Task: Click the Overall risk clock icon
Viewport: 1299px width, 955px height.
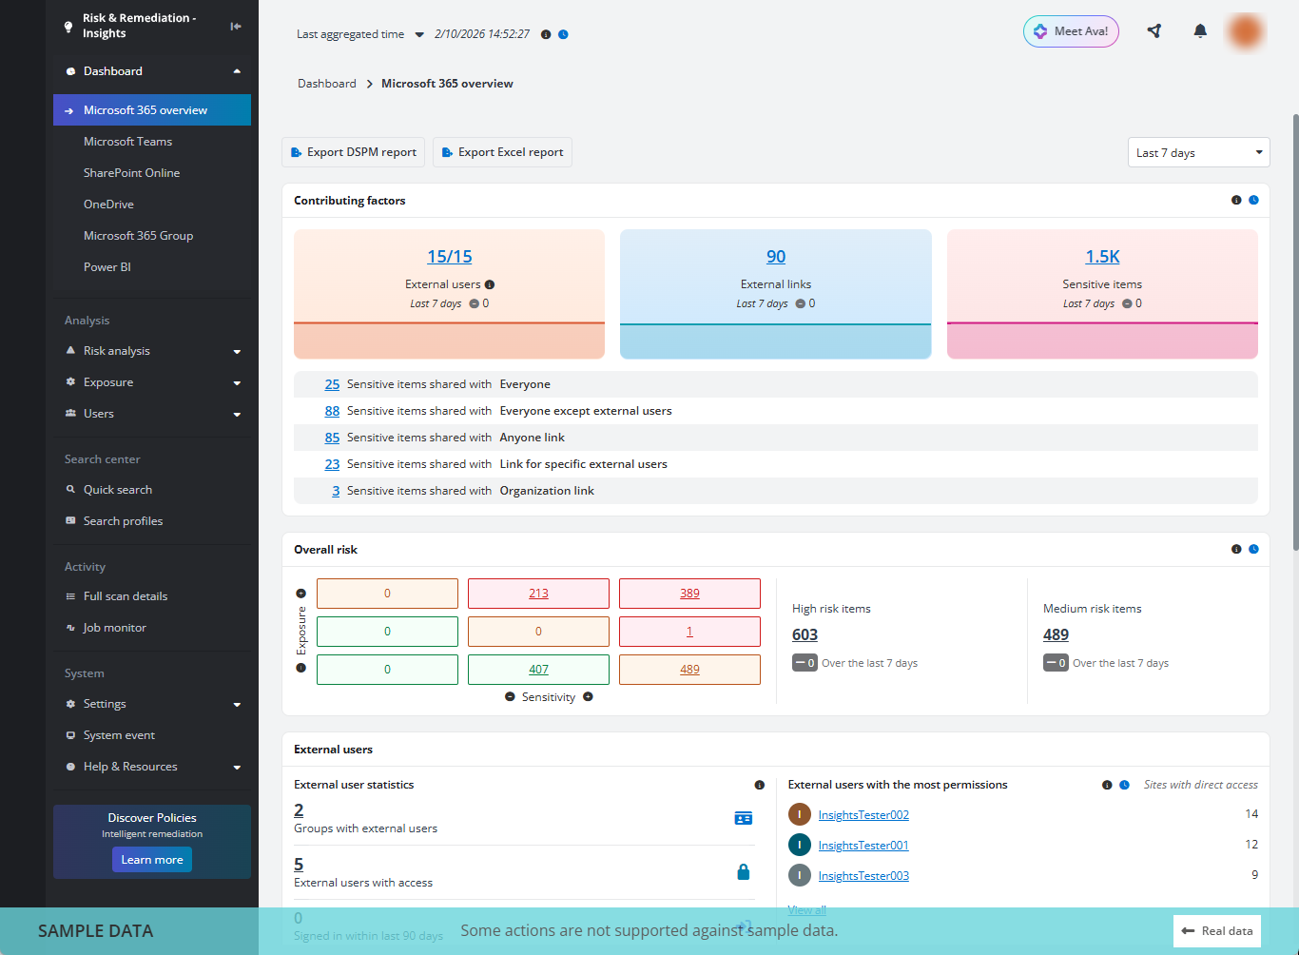Action: pos(1253,549)
